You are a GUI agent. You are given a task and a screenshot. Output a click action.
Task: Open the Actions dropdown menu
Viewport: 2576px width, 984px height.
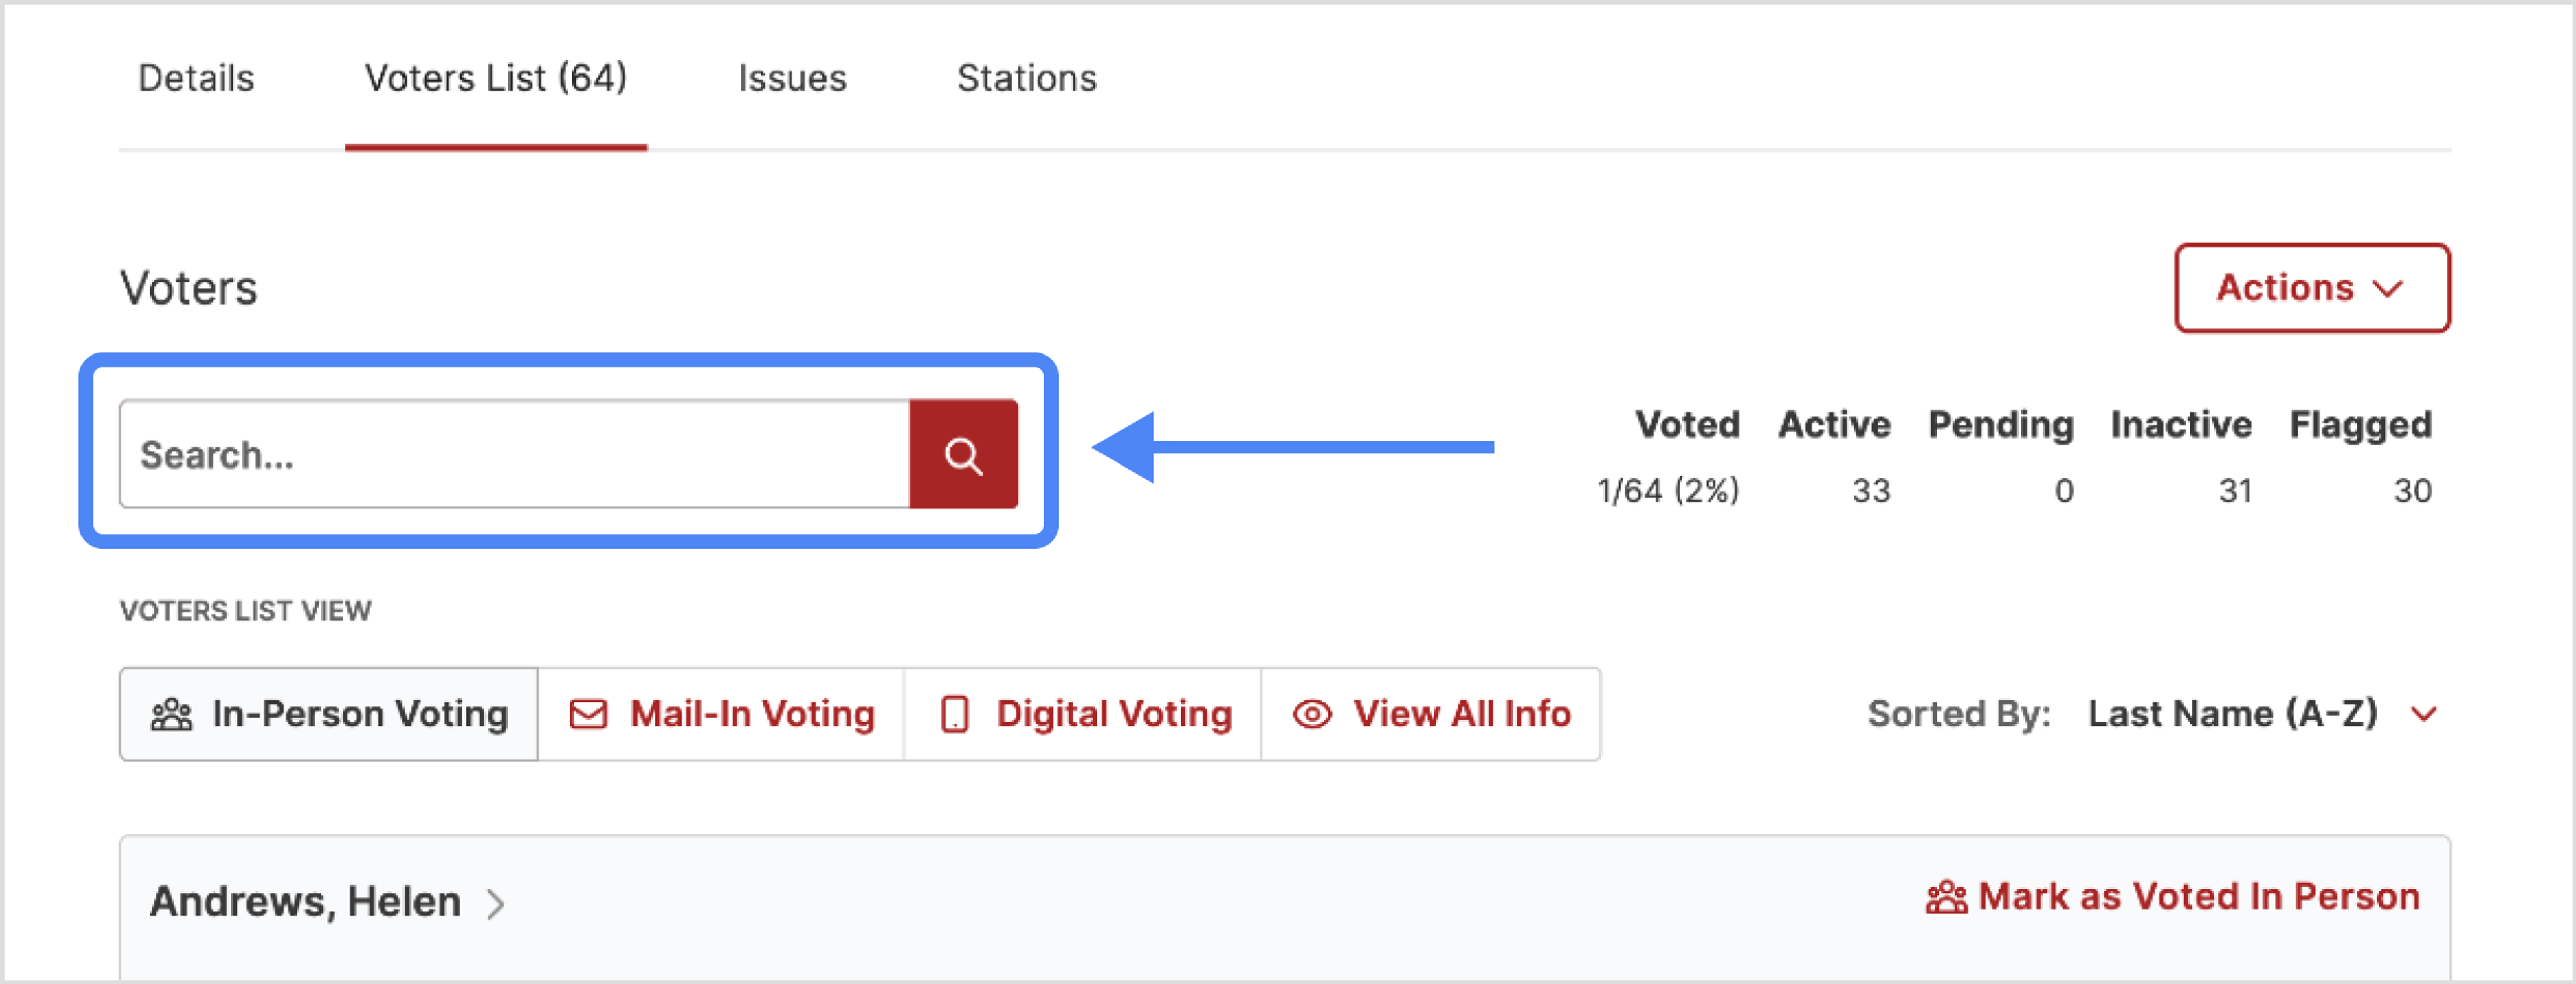click(2311, 288)
